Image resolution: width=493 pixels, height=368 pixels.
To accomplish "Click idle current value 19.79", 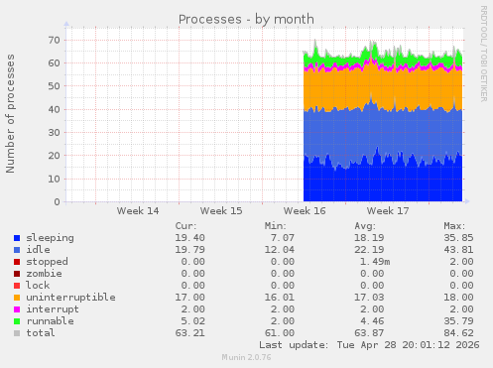I will 190,250.
